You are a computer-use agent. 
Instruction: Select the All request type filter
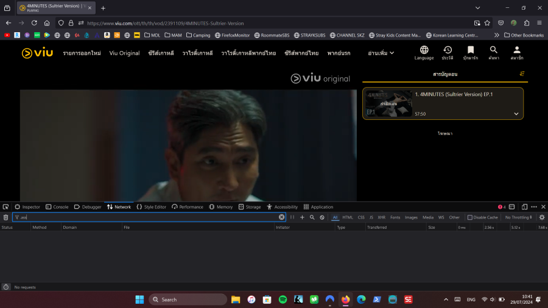point(335,217)
